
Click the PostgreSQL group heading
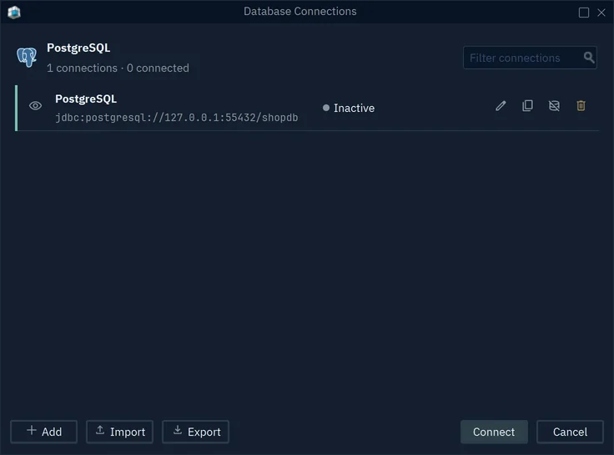coord(78,48)
